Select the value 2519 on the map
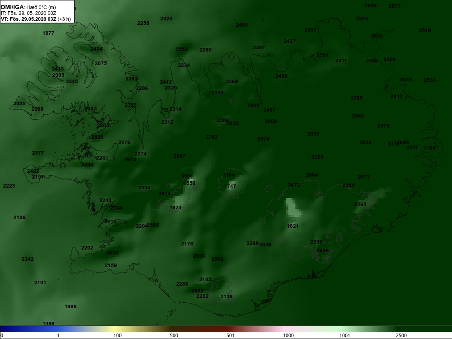The image size is (452, 339). tap(425, 31)
